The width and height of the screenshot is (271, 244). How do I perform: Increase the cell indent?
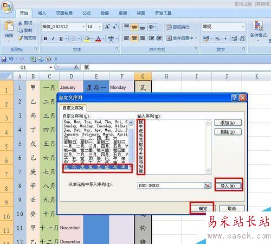[159, 38]
